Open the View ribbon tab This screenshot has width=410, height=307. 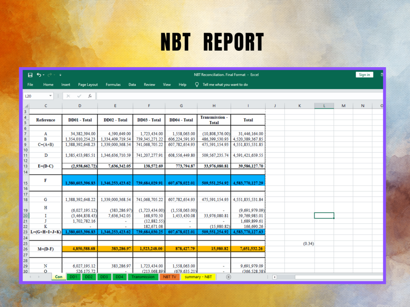[x=167, y=85]
